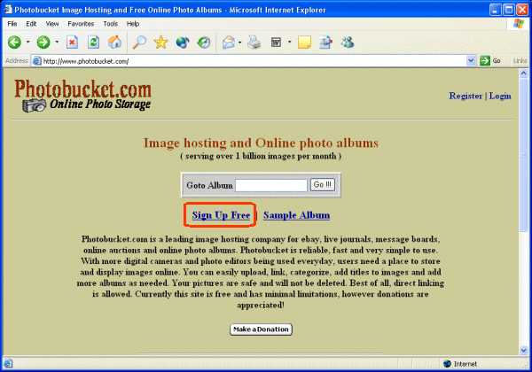
Task: Click the green Go arrow button
Action: pyautogui.click(x=485, y=60)
